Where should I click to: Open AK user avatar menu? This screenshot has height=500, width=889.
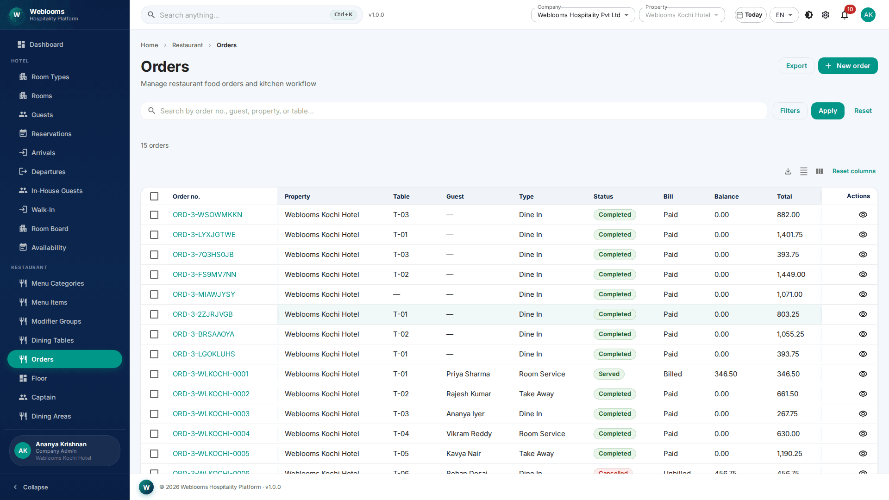tap(868, 15)
